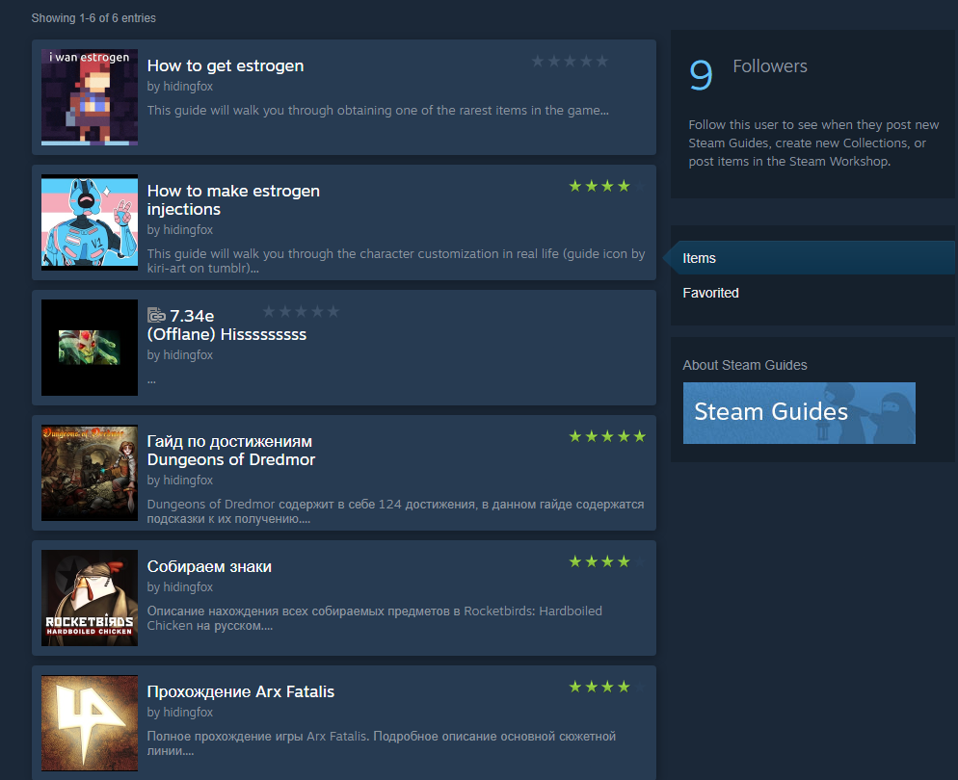Click star rating of Arx Fatalis guide

click(607, 687)
